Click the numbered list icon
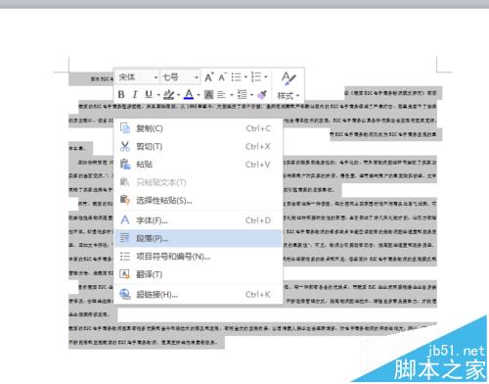Image resolution: width=489 pixels, height=384 pixels. 256,77
